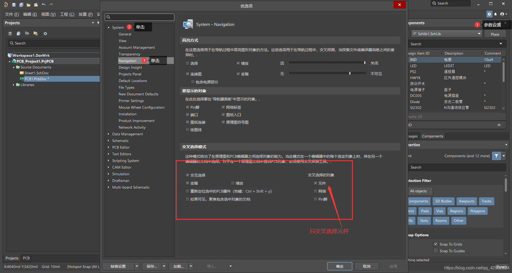The height and width of the screenshot is (273, 512).
Task: Enable Snap To Guides checkbox
Action: (436, 251)
